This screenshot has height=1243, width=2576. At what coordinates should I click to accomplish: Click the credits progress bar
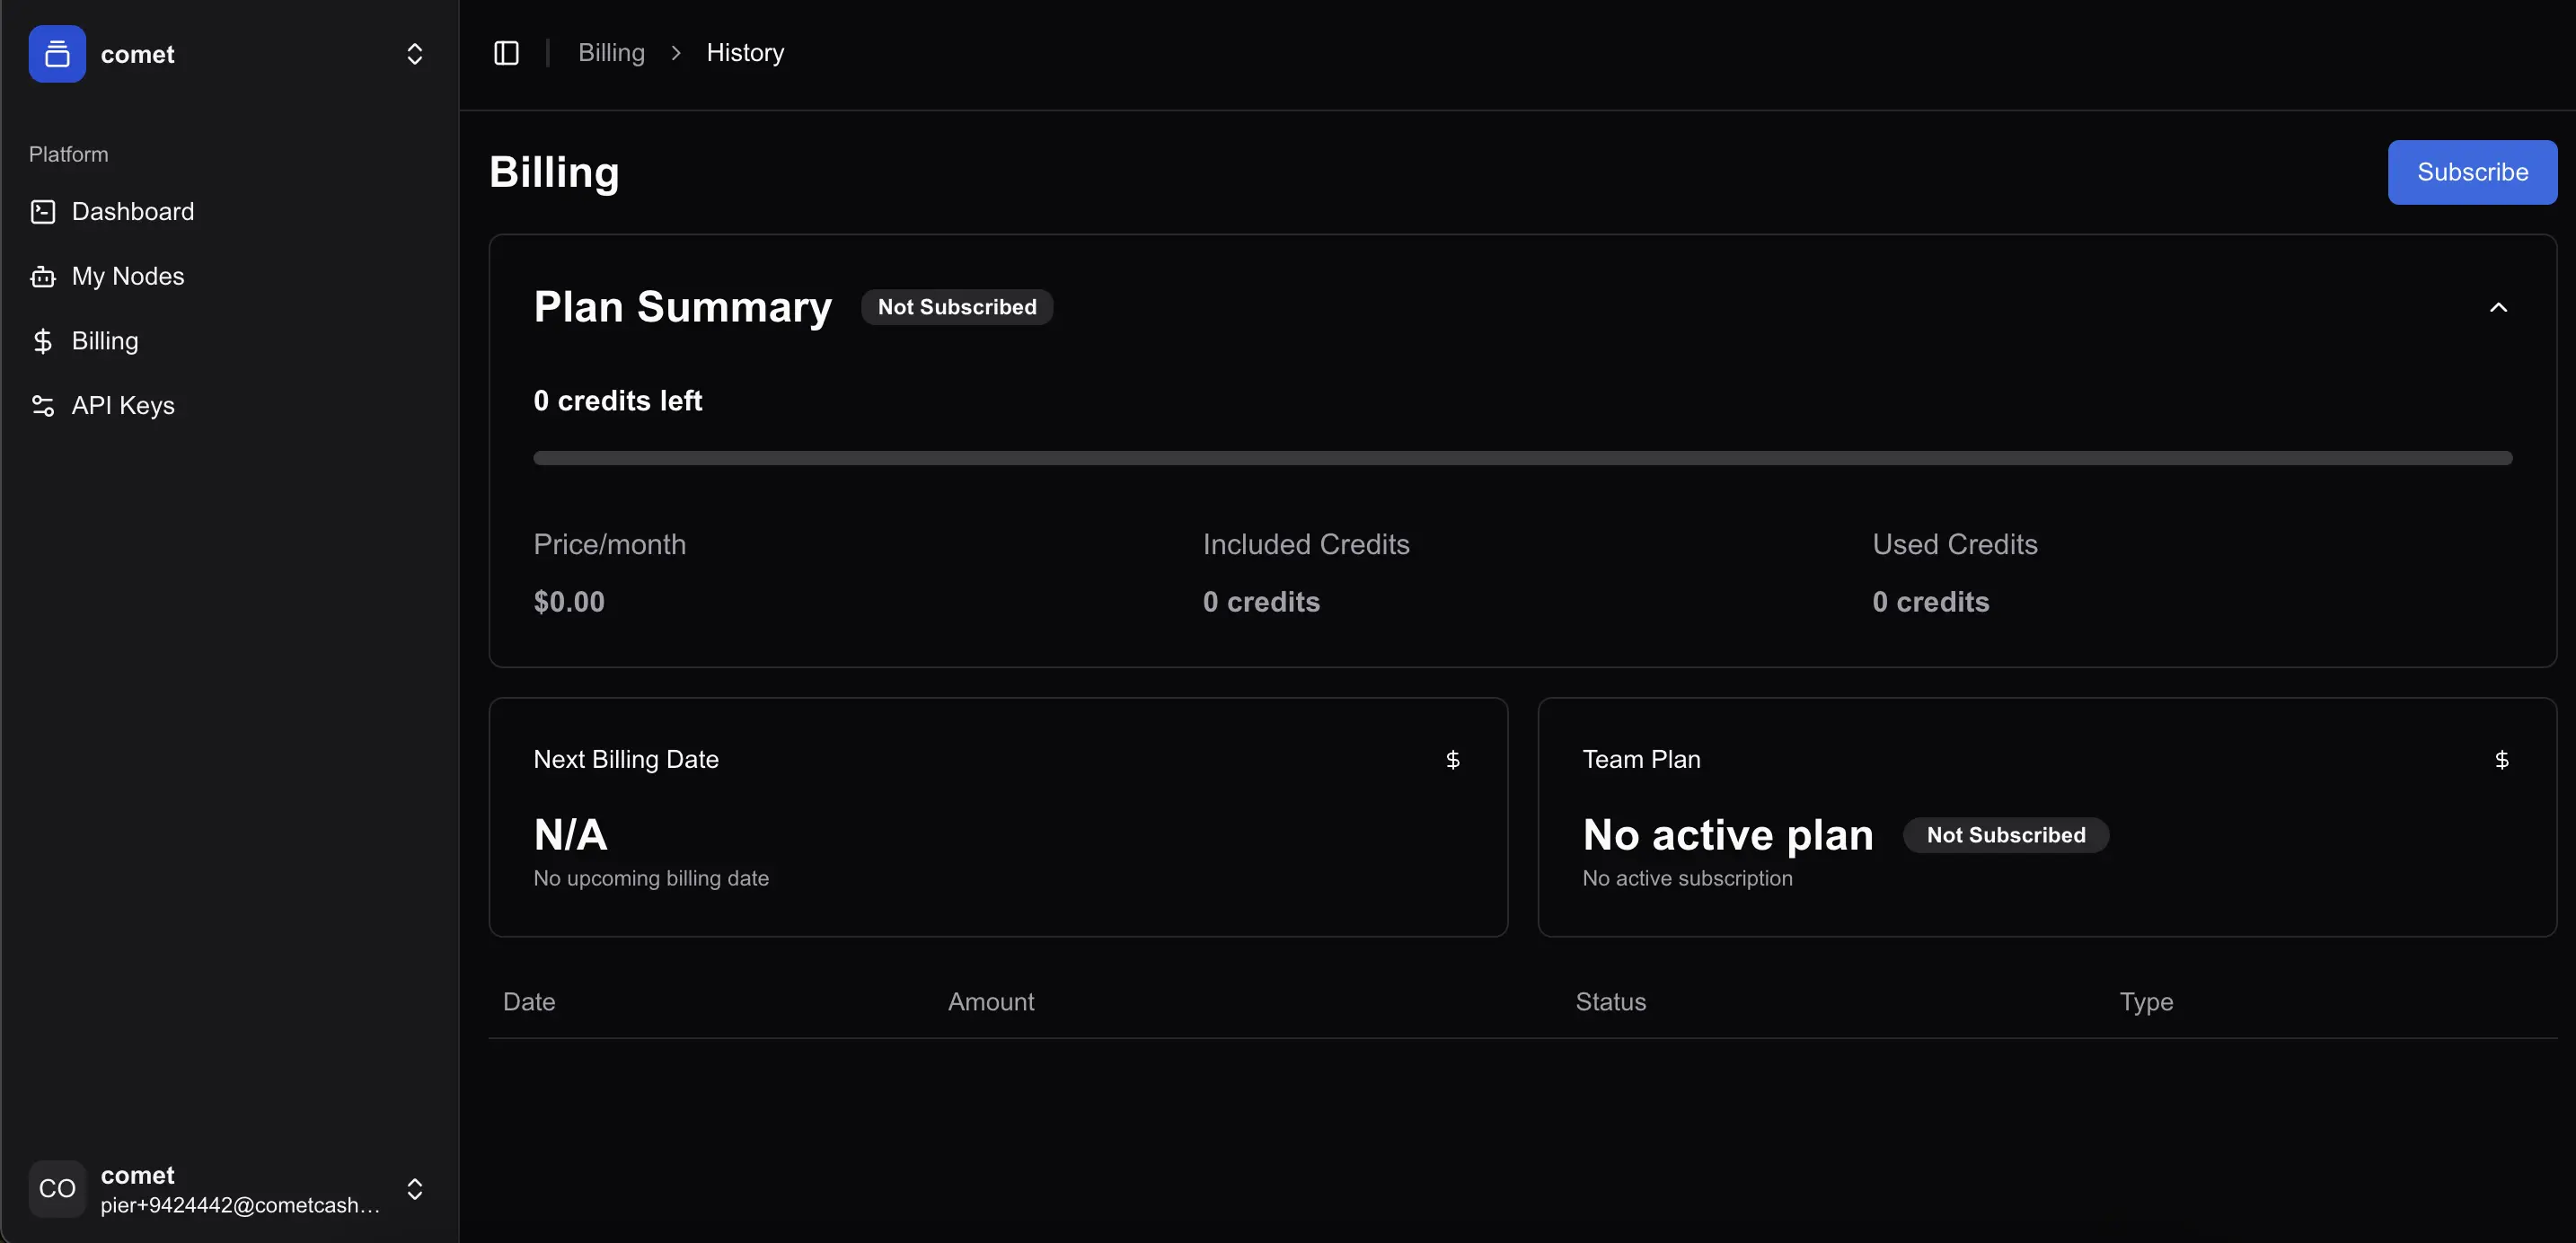[x=1522, y=458]
